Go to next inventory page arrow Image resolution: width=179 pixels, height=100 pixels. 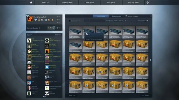150,60
